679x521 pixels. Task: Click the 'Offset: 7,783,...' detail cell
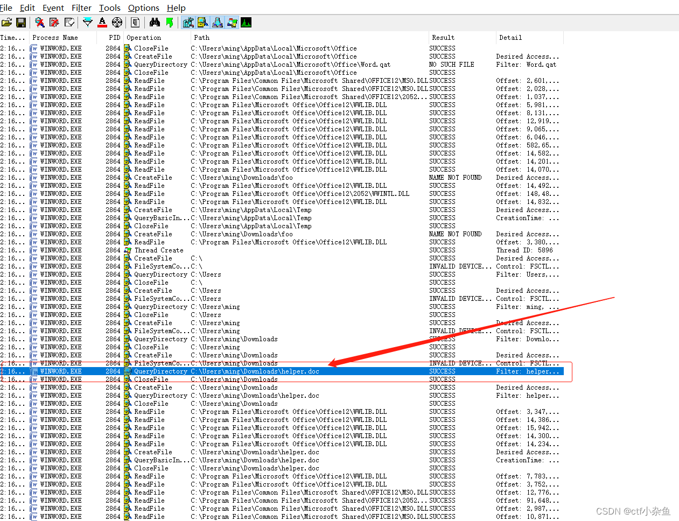point(528,476)
